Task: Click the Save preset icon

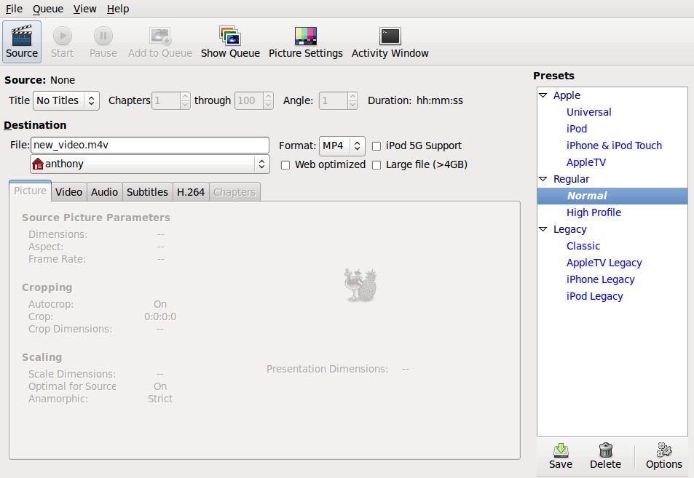Action: pyautogui.click(x=560, y=450)
